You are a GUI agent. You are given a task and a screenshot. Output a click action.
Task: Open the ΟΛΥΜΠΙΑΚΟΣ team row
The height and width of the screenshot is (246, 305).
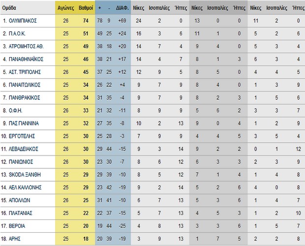pyautogui.click(x=27, y=21)
